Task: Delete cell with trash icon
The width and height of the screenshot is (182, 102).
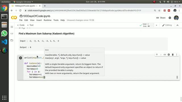Action: tap(173, 55)
